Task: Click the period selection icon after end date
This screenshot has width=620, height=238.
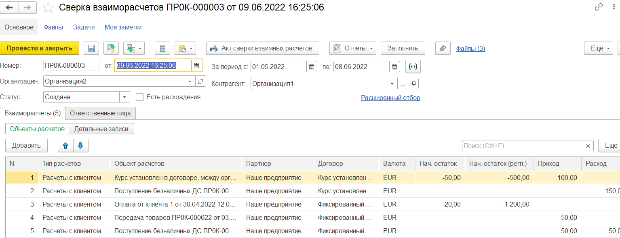Action: (413, 67)
